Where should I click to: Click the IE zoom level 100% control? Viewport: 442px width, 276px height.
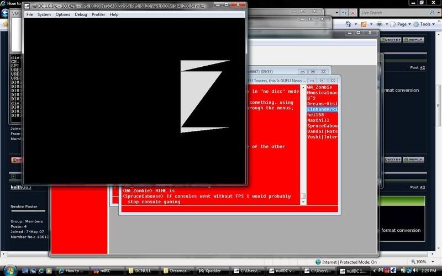pyautogui.click(x=422, y=262)
